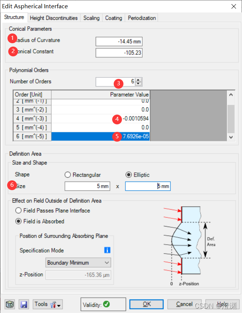The height and width of the screenshot is (313, 242).
Task: Choose Field Passes Plane Interface option
Action: click(18, 210)
